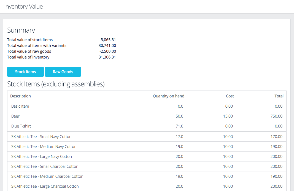Select the Description column header
The height and width of the screenshot is (191, 294).
pos(20,96)
